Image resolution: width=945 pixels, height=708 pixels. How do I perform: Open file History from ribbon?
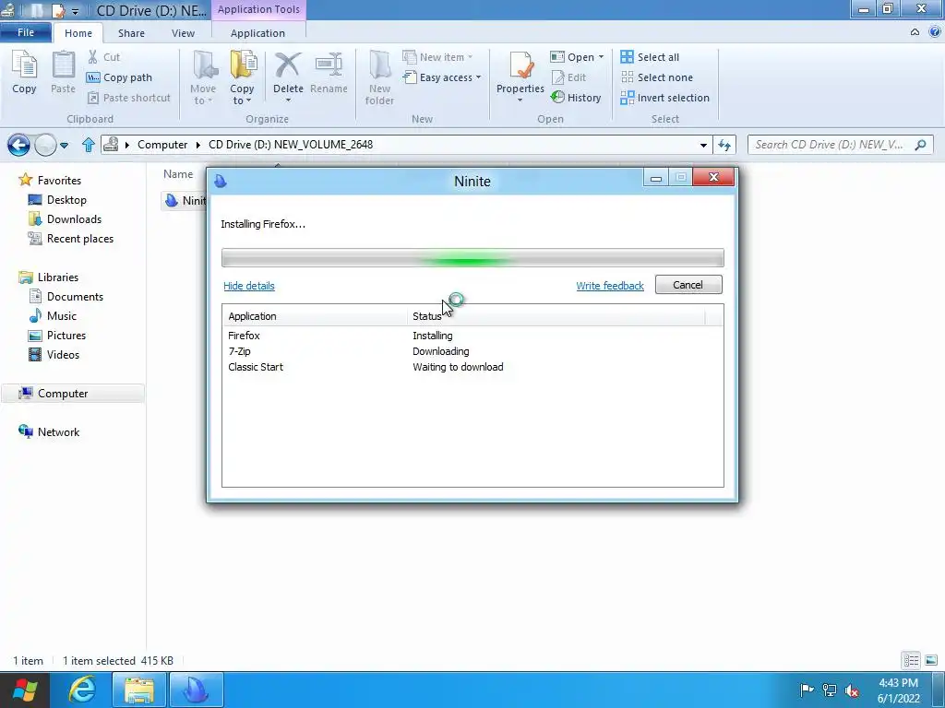coord(576,98)
